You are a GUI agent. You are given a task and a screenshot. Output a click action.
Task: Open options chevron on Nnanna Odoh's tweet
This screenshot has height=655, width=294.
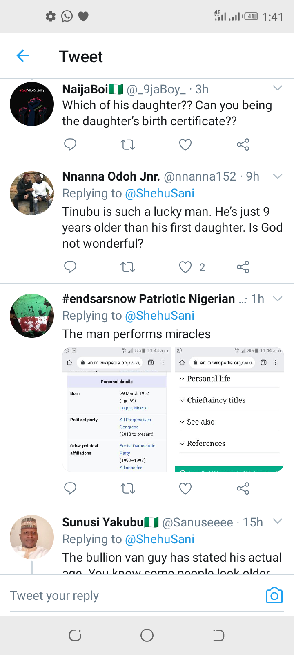278,176
